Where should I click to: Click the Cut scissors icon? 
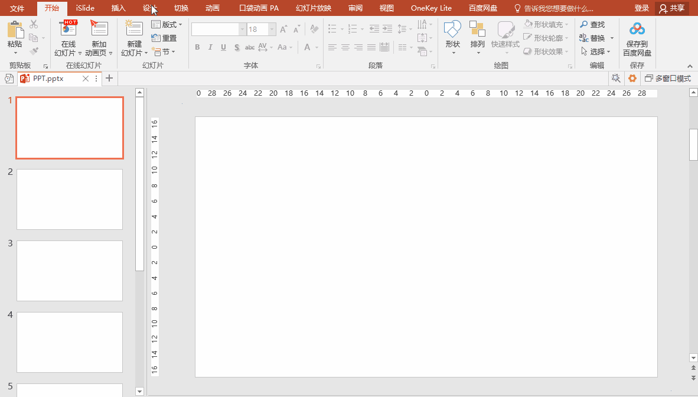point(34,24)
